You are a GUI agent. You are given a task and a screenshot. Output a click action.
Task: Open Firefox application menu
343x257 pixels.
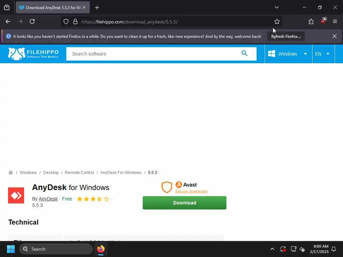[335, 22]
